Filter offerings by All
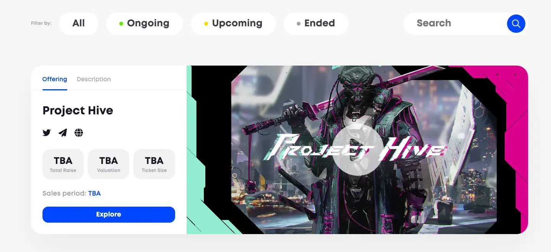Screen dimensions: 551x252 coord(78,23)
